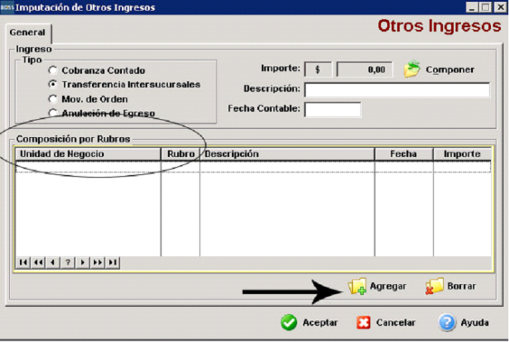Select Transferencia Intersucursales radio option

(x=52, y=84)
